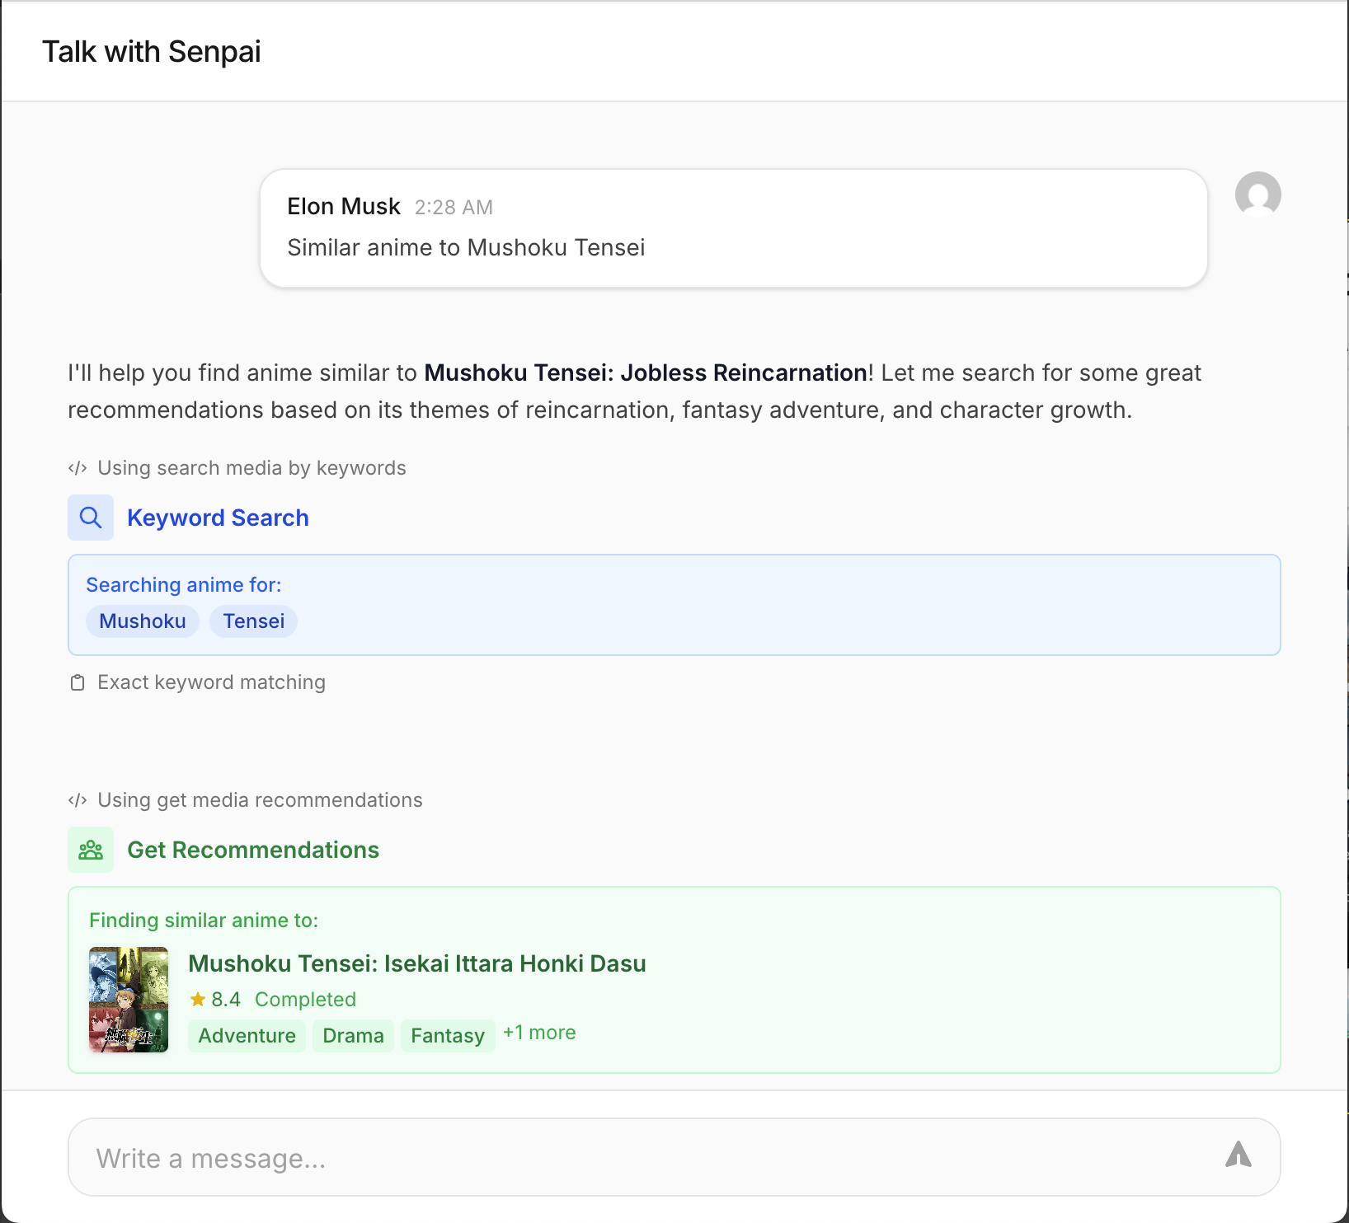Viewport: 1349px width, 1223px height.
Task: Click the code icon beside search media
Action: click(x=78, y=468)
